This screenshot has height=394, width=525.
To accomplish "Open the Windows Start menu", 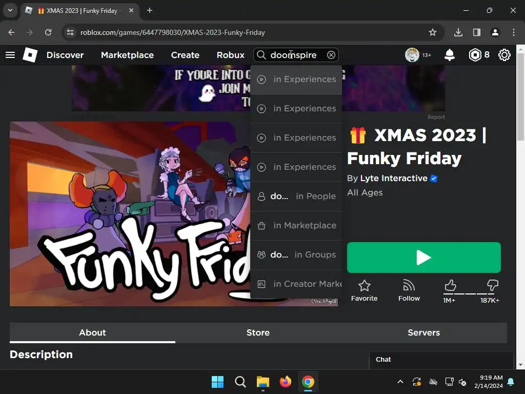I will (x=217, y=382).
